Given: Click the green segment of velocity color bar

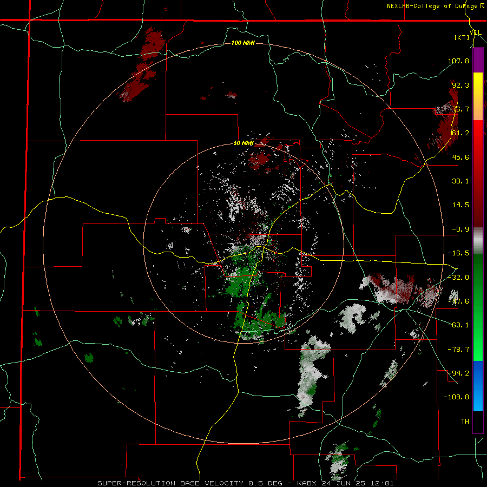Looking at the screenshot, I should 478,307.
